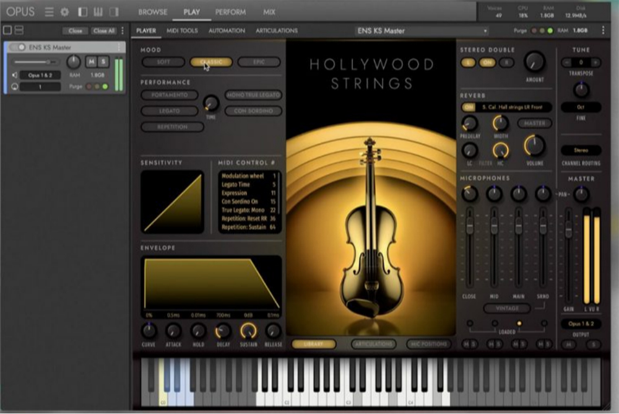619x414 pixels.
Task: Open the Articulations sub-tab at top
Action: (x=276, y=31)
